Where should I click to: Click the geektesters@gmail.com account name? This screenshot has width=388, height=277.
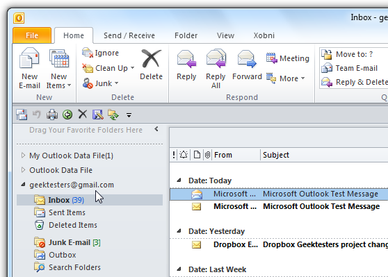click(x=72, y=185)
